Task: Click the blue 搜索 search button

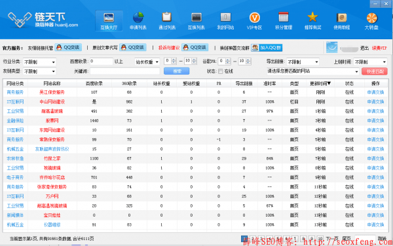Action: 176,71
